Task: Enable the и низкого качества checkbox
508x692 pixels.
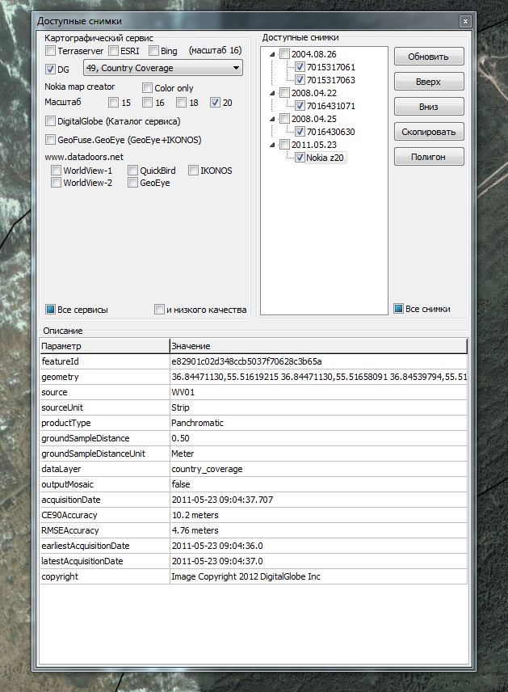Action: click(160, 309)
